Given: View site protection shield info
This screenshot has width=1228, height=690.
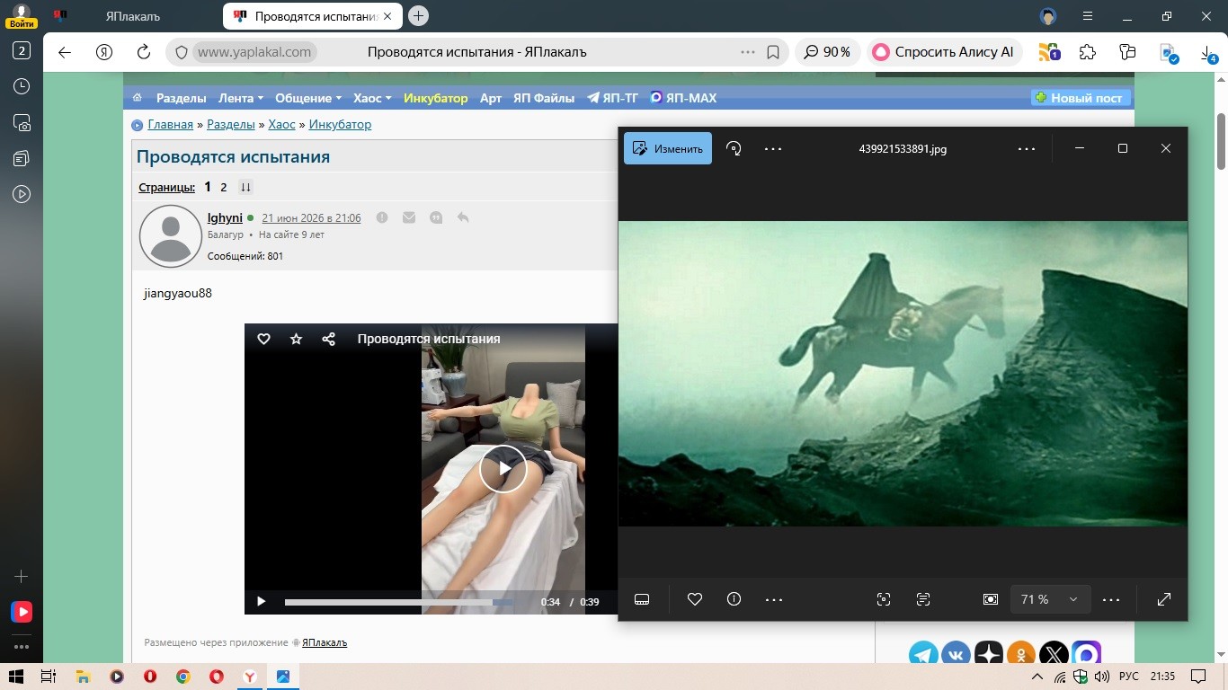Looking at the screenshot, I should 181,52.
